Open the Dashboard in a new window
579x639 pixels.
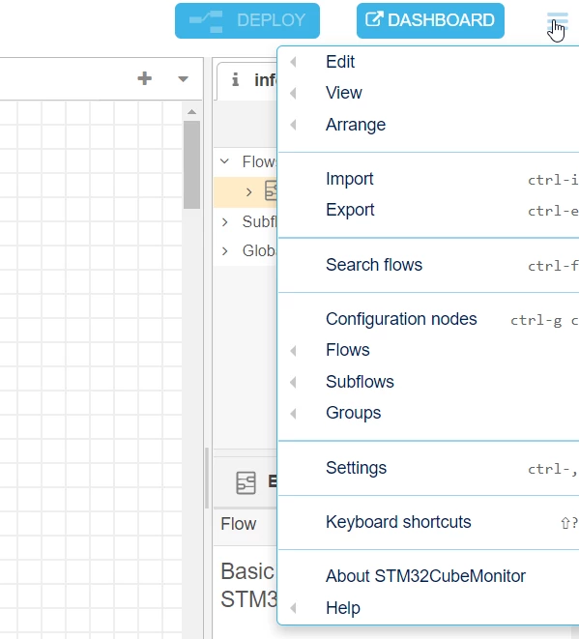430,20
